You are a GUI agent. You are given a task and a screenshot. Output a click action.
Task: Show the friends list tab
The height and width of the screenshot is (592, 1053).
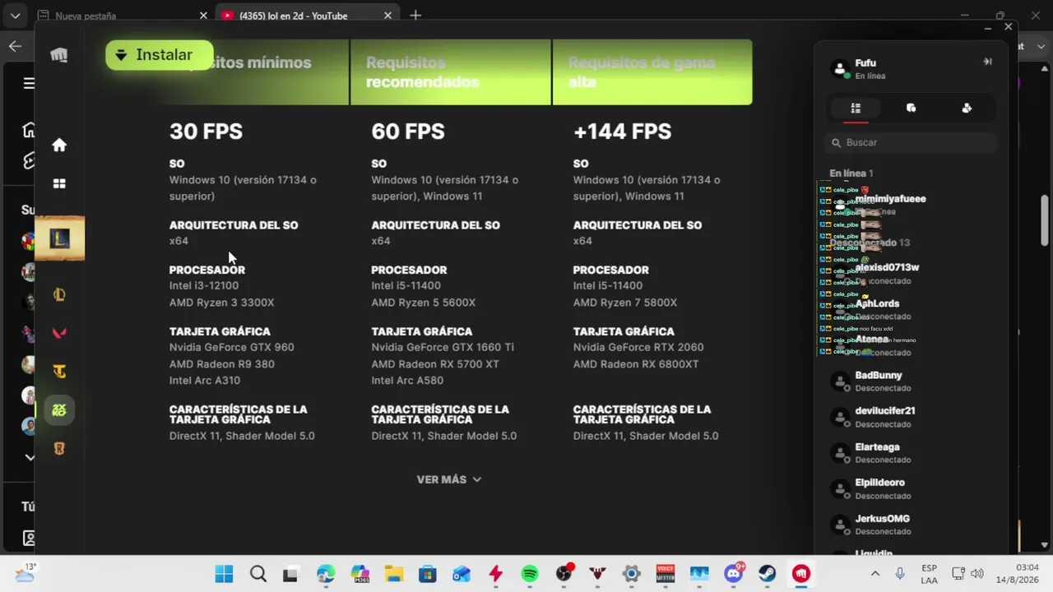[x=856, y=108]
